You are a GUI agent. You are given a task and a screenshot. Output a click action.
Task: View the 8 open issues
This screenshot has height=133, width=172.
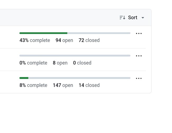[x=60, y=63]
